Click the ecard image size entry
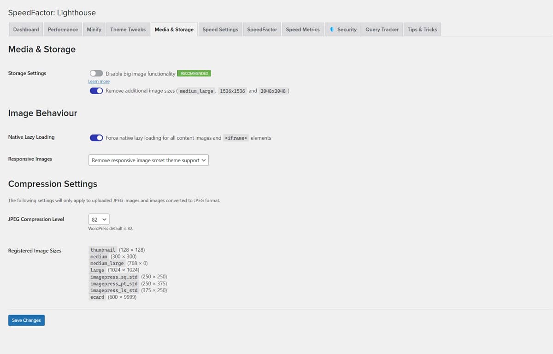 pyautogui.click(x=113, y=297)
